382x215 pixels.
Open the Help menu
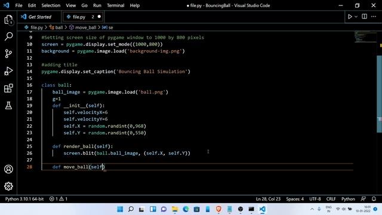pos(135,5)
